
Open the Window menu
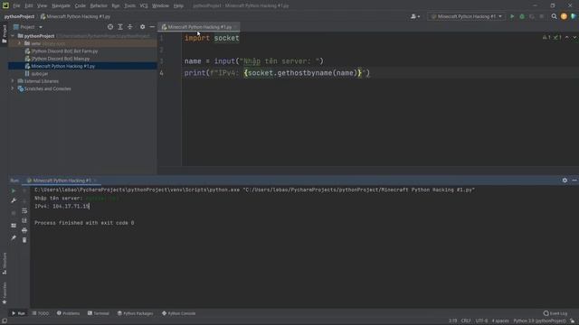click(x=161, y=6)
